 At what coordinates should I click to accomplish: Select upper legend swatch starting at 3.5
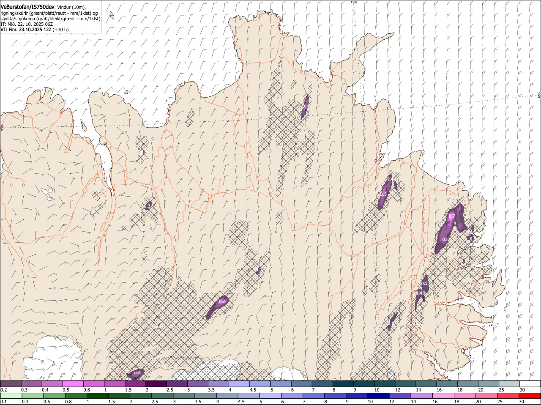[x=218, y=384]
